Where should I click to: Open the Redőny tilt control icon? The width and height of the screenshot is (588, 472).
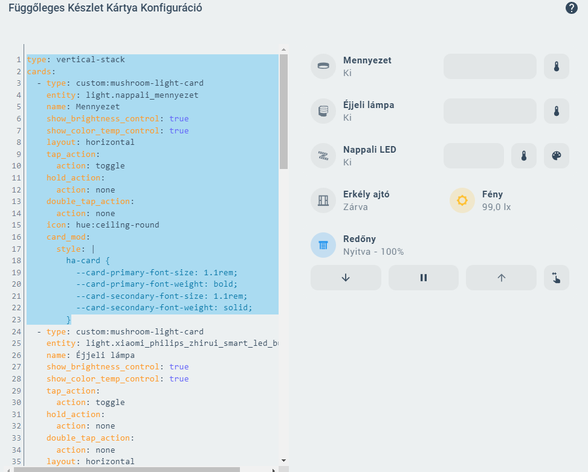point(556,278)
